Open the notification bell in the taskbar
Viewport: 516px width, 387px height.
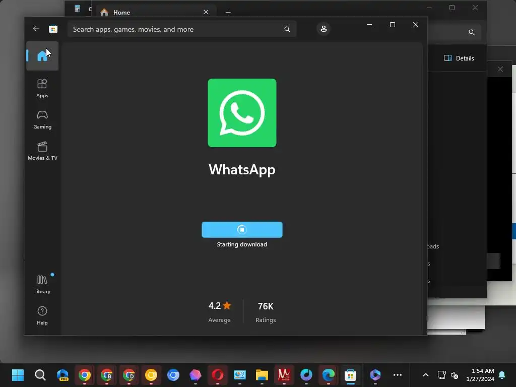502,375
